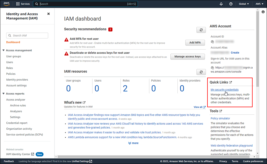The image size is (267, 164).
Task: Click the Feedback footer link
Action: click(9, 161)
